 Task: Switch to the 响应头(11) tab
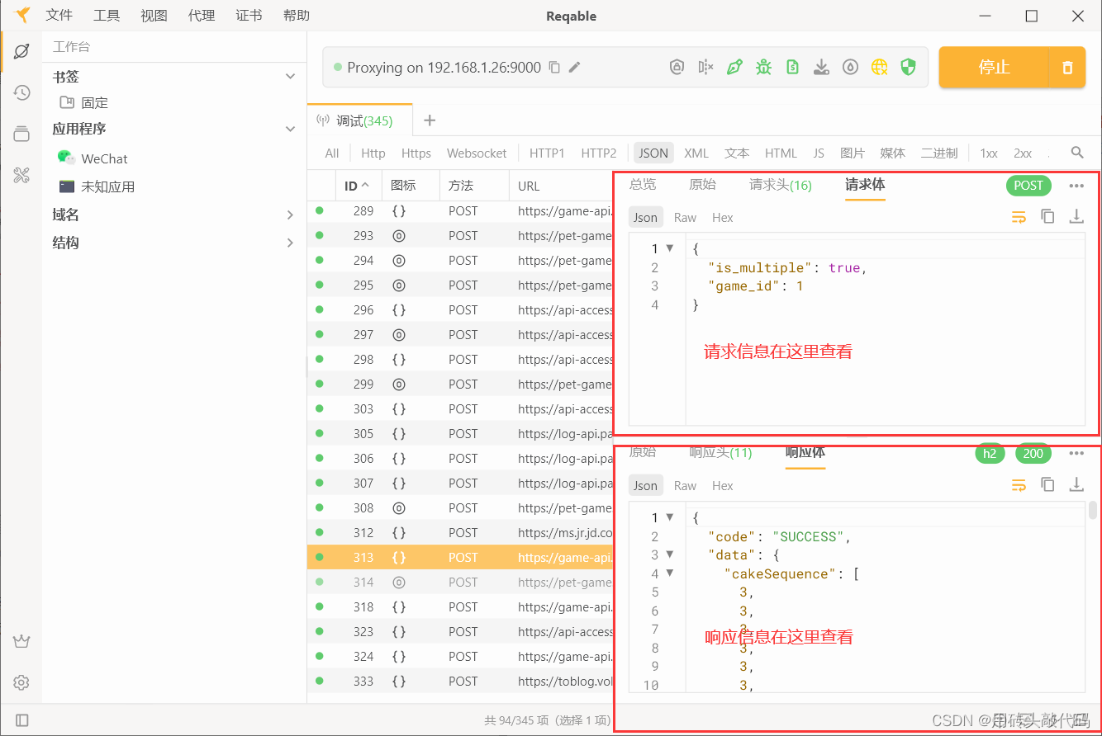721,452
